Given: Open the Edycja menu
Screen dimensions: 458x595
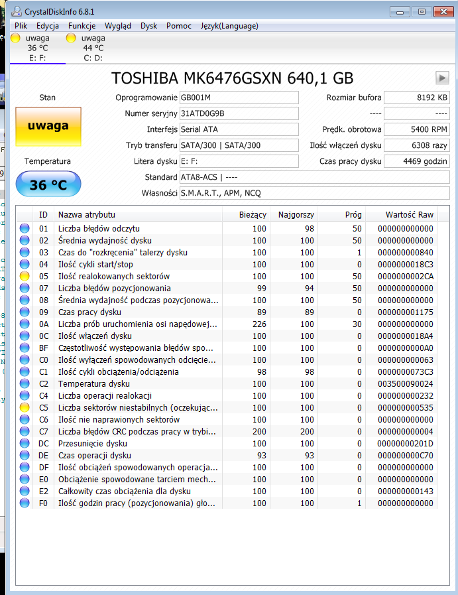Looking at the screenshot, I should click(x=48, y=26).
